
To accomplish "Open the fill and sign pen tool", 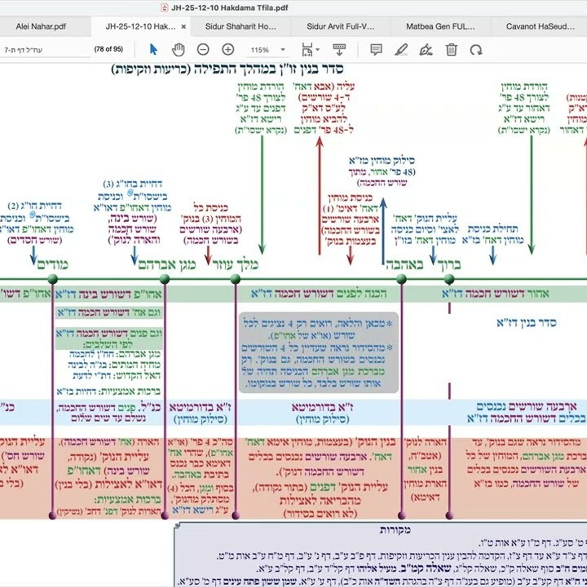I will point(426,49).
